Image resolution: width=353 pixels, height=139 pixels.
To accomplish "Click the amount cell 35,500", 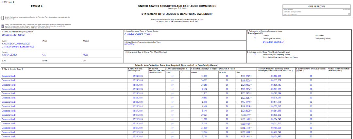I will [204, 128].
